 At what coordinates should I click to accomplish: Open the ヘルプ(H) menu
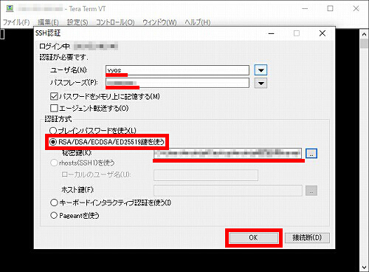(198, 22)
